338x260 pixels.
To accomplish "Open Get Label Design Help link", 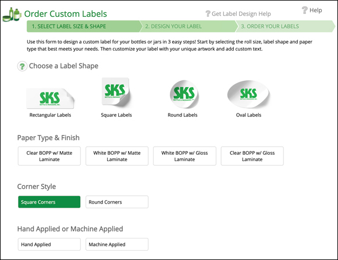I will [241, 14].
